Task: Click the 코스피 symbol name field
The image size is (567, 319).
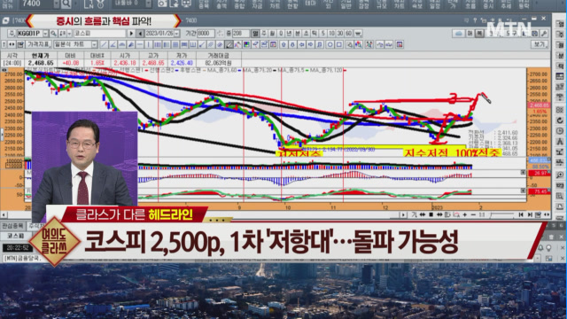Action: pyautogui.click(x=100, y=34)
